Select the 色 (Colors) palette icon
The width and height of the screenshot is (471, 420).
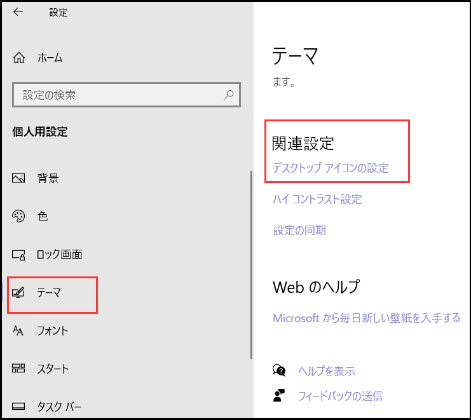tap(18, 217)
